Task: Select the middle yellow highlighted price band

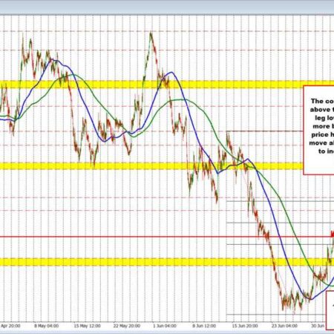Action: (x=151, y=166)
